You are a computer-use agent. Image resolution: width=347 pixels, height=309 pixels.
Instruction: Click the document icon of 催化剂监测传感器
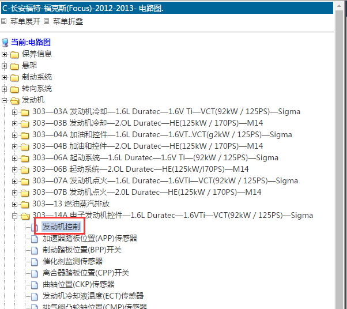[35, 262]
